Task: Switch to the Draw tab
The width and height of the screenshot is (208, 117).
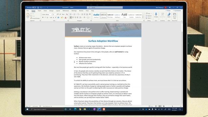Action: coord(45,11)
